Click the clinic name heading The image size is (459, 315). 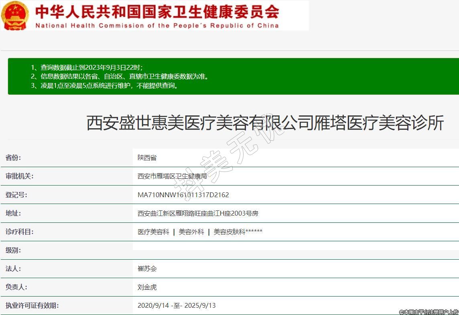[265, 123]
